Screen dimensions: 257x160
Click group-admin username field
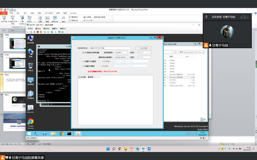(x=122, y=57)
